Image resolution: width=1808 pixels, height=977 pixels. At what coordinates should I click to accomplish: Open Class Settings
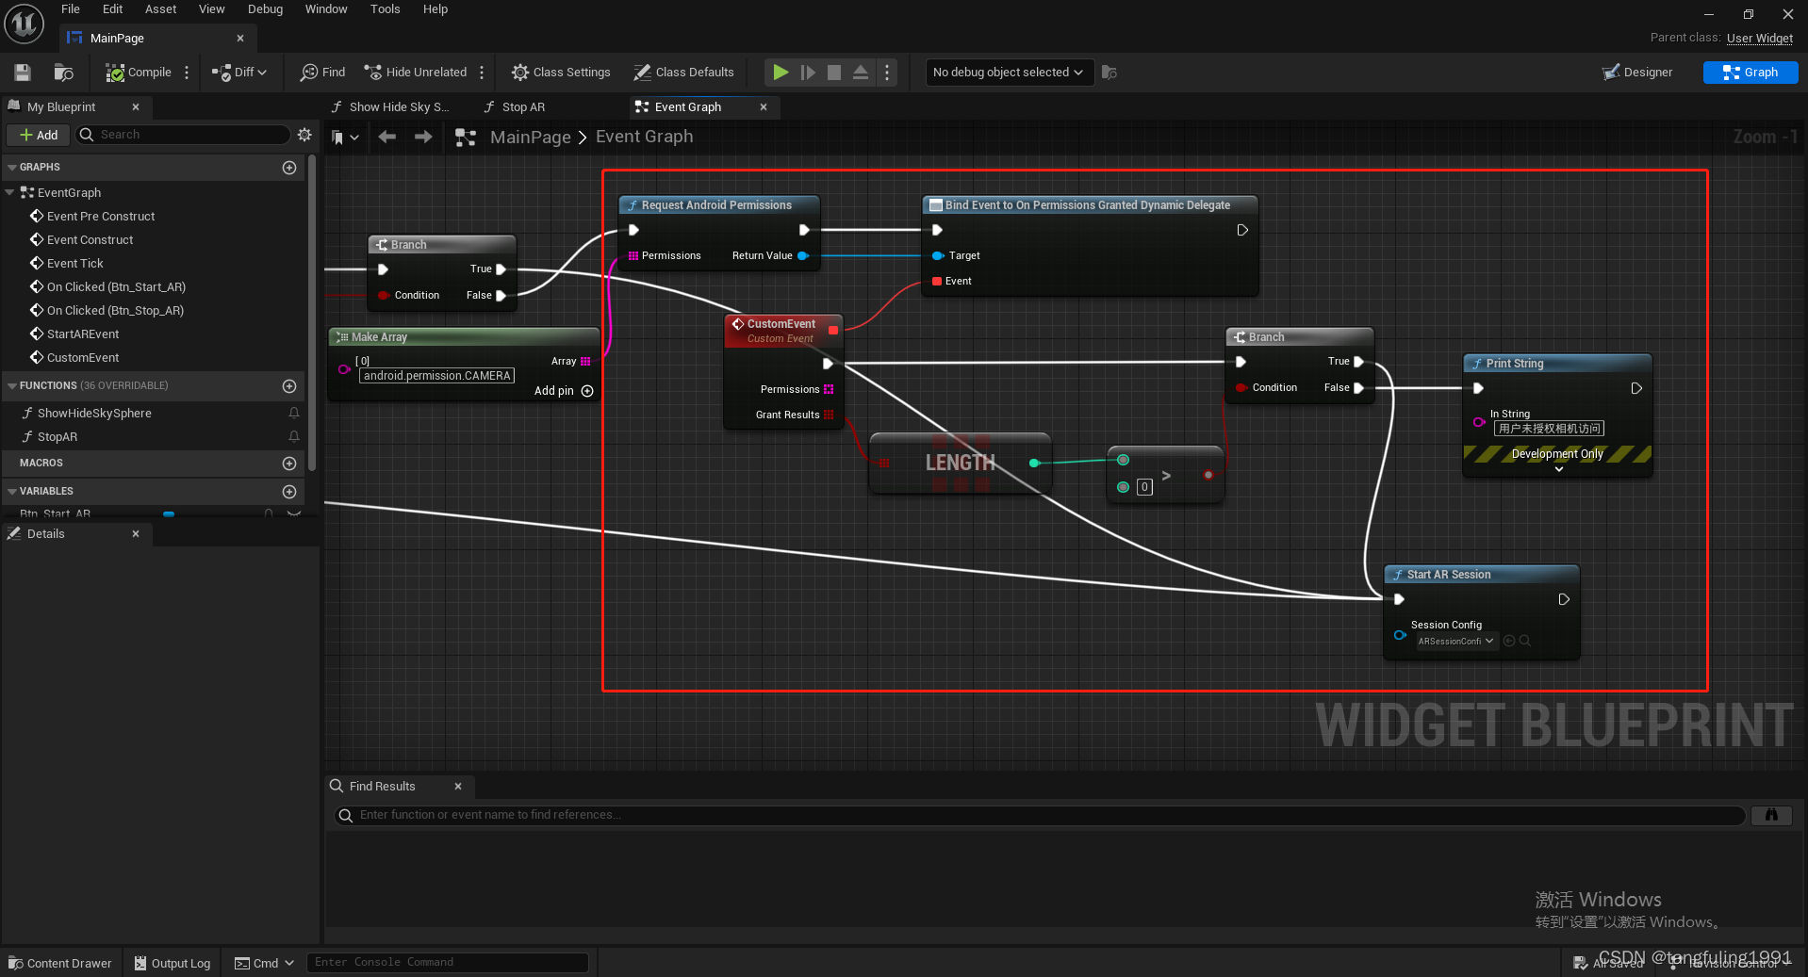coord(561,73)
